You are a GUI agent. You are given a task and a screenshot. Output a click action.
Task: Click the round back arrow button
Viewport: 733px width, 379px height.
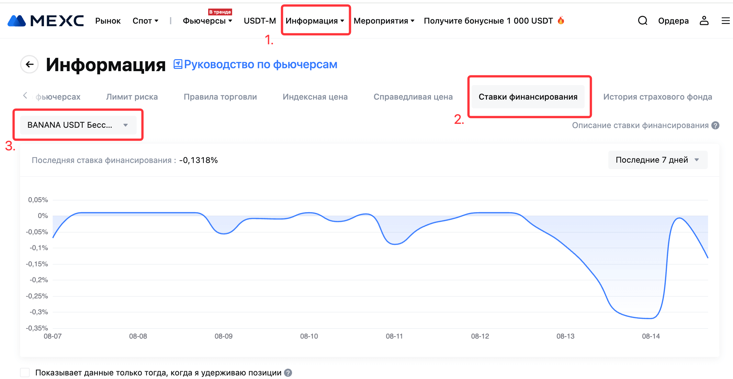(29, 64)
